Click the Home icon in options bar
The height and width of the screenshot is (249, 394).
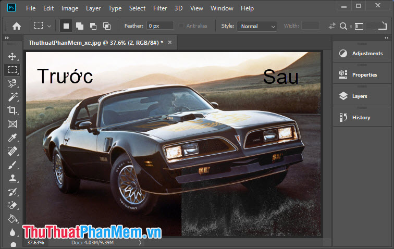coord(17,26)
